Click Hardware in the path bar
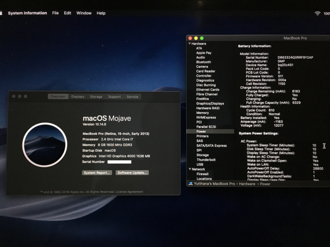 tap(247, 184)
